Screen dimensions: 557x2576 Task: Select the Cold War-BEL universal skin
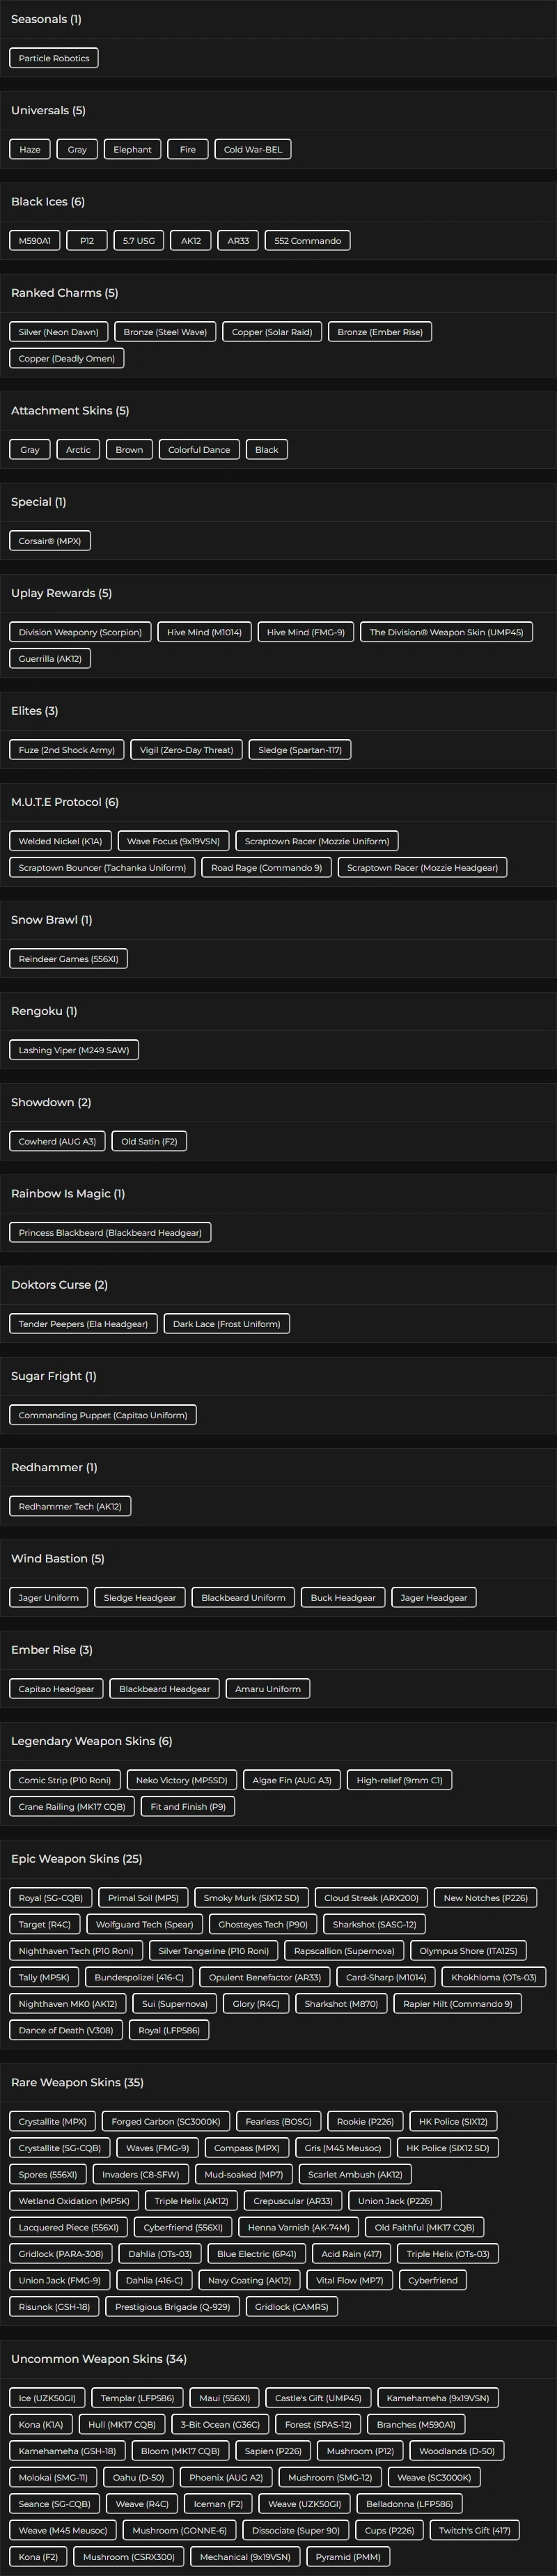click(252, 149)
